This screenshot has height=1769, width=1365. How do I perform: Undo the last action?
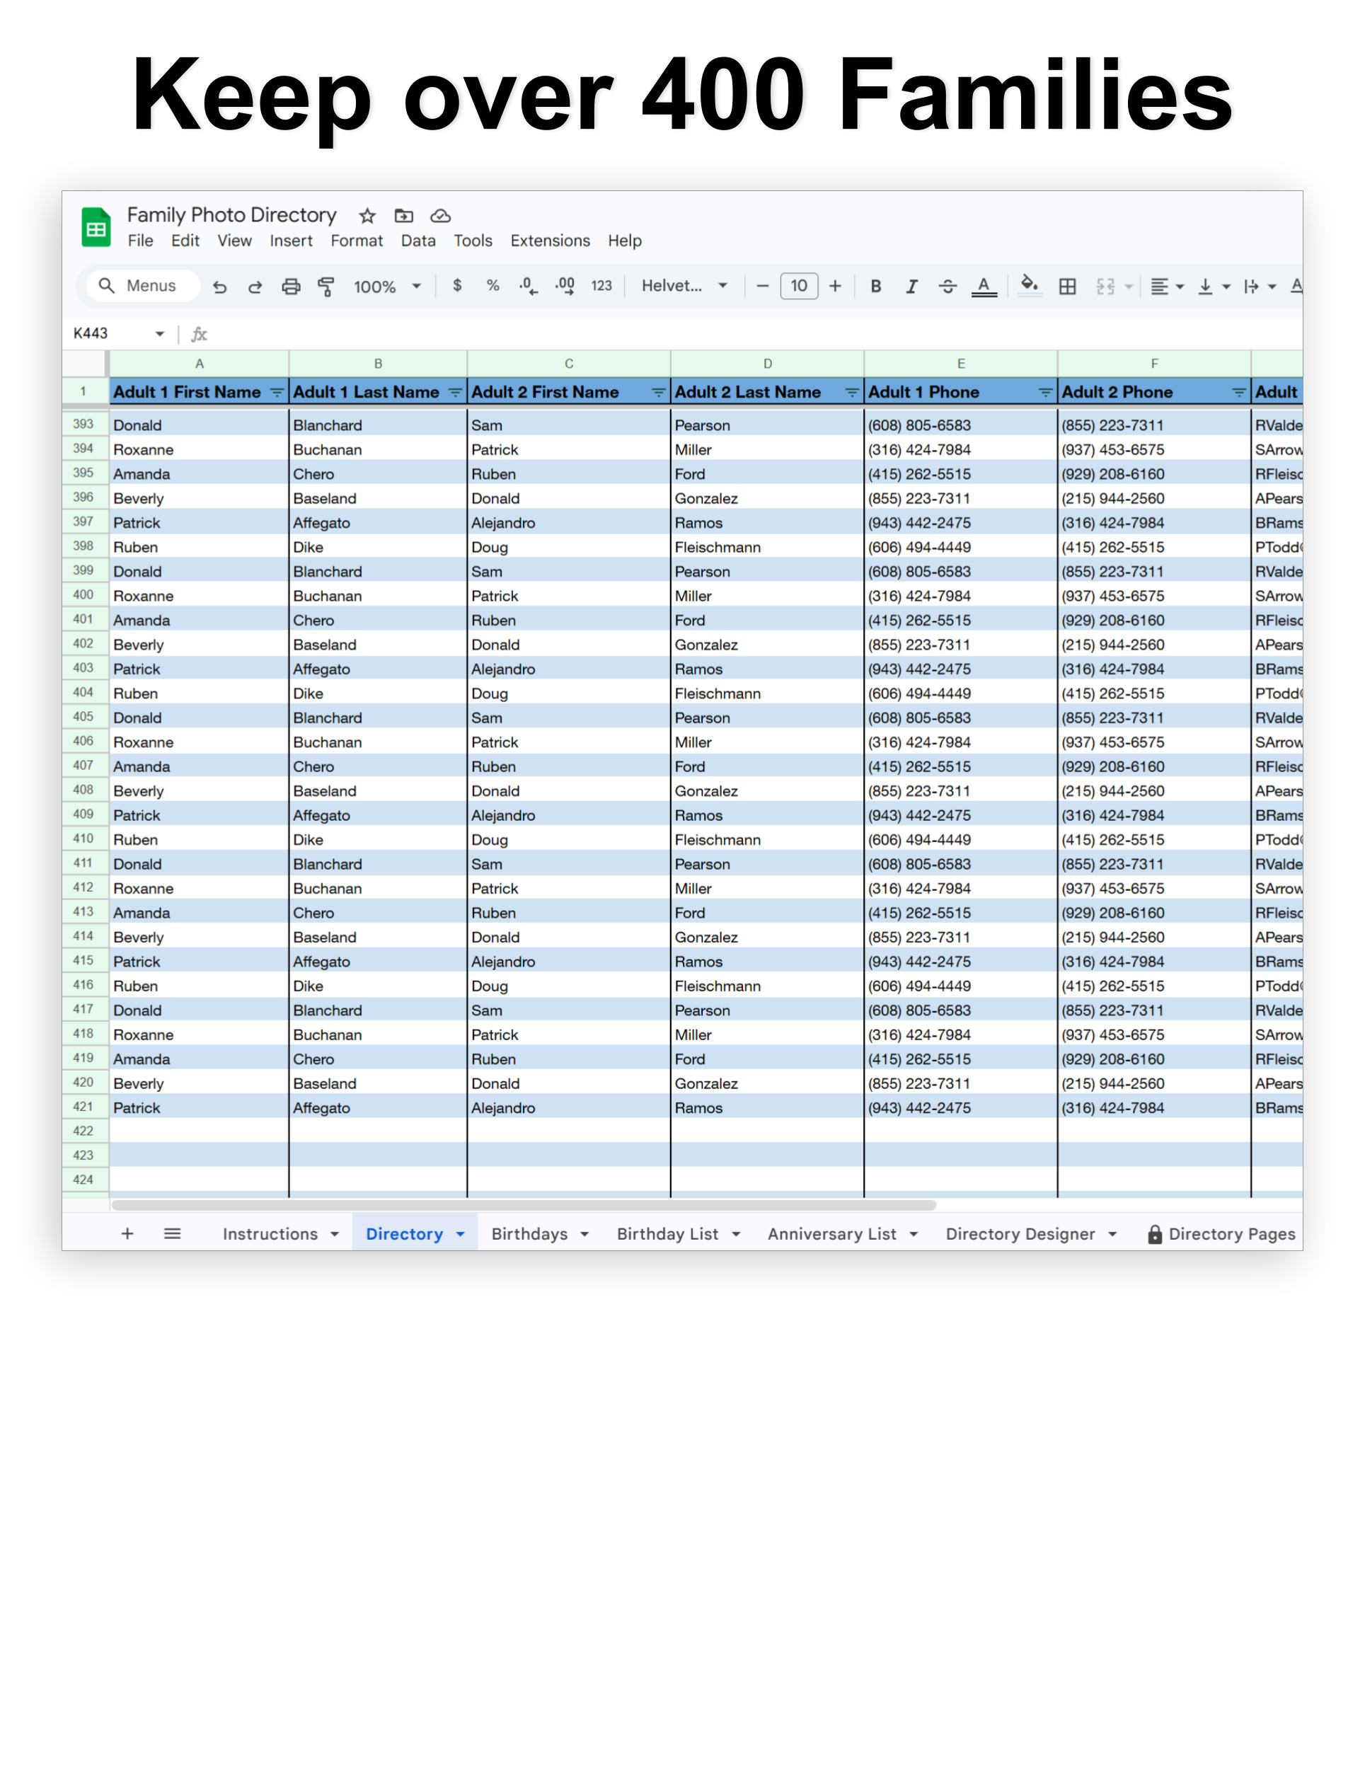219,286
